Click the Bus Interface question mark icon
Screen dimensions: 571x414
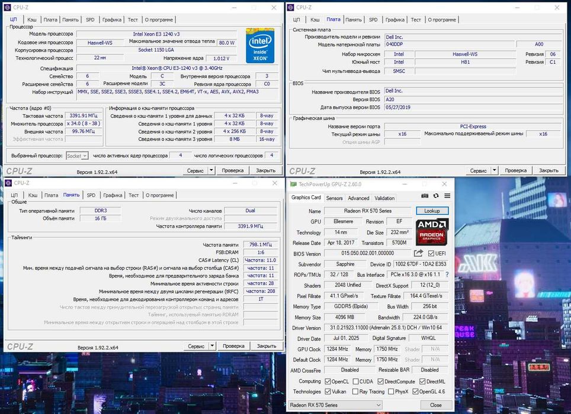(447, 274)
